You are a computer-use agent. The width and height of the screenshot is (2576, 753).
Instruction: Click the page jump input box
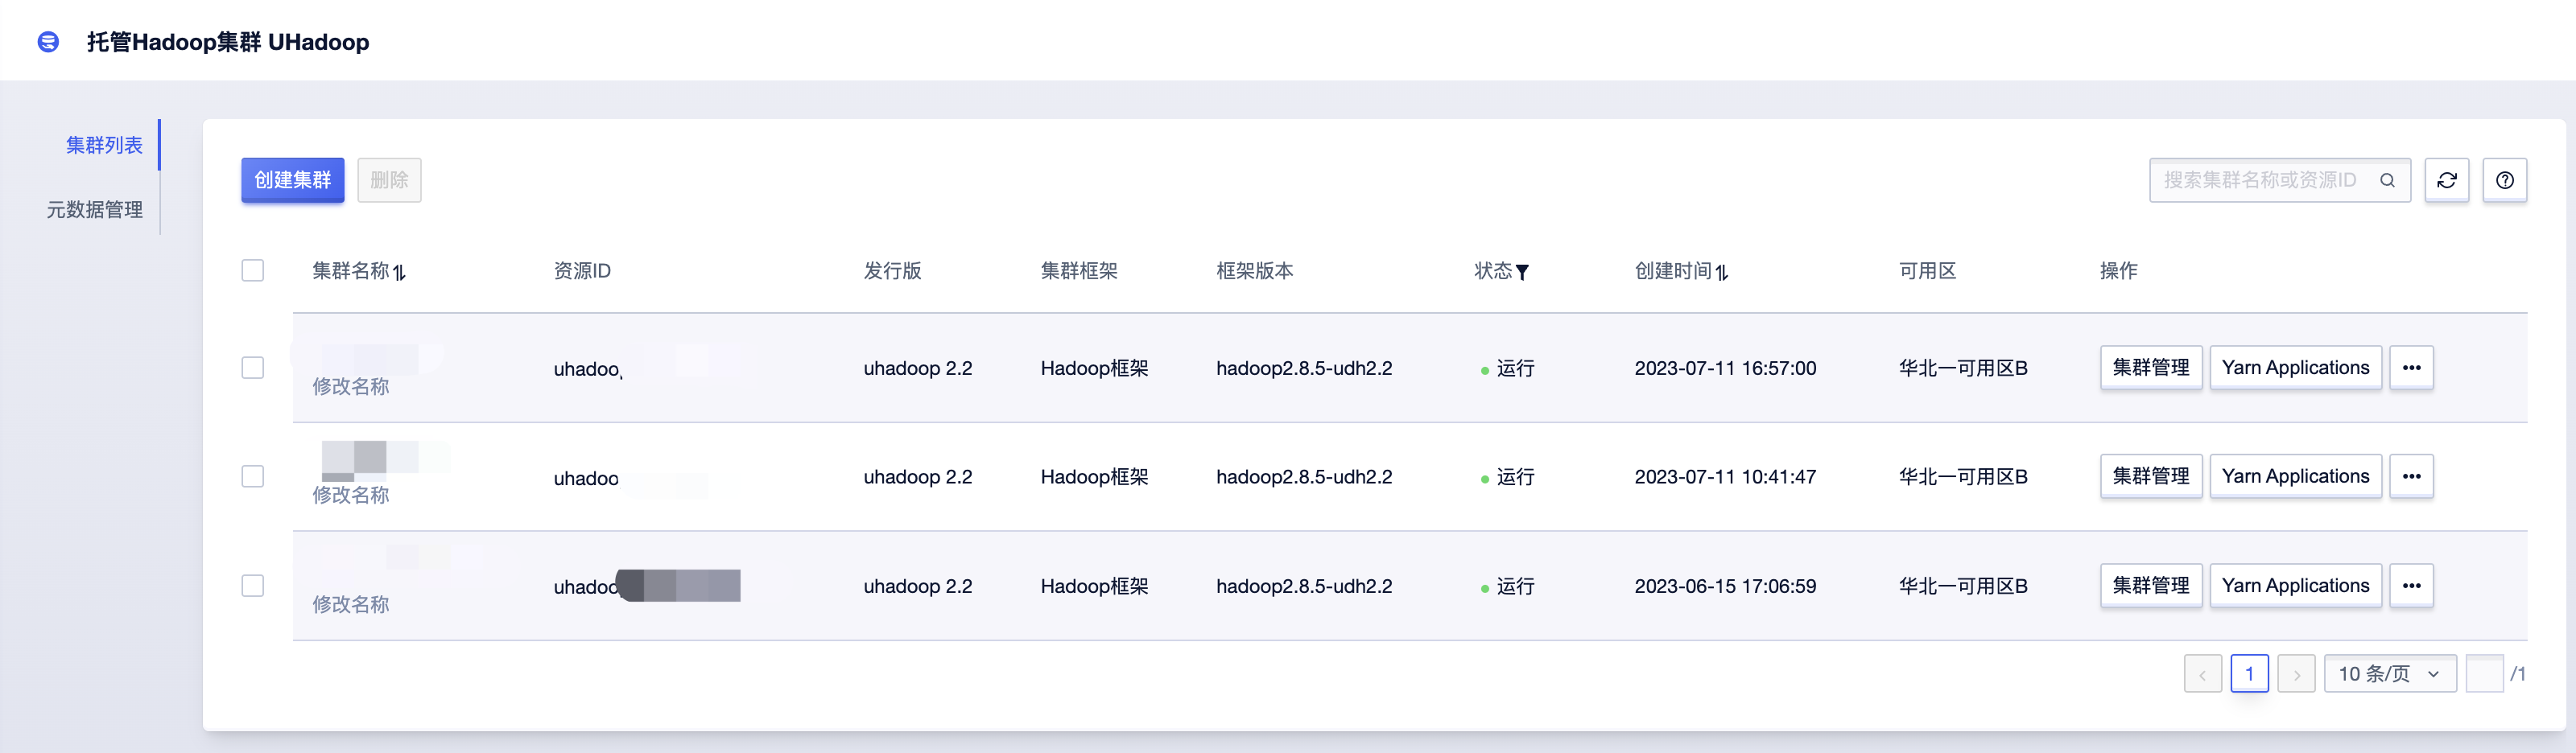pos(2484,674)
